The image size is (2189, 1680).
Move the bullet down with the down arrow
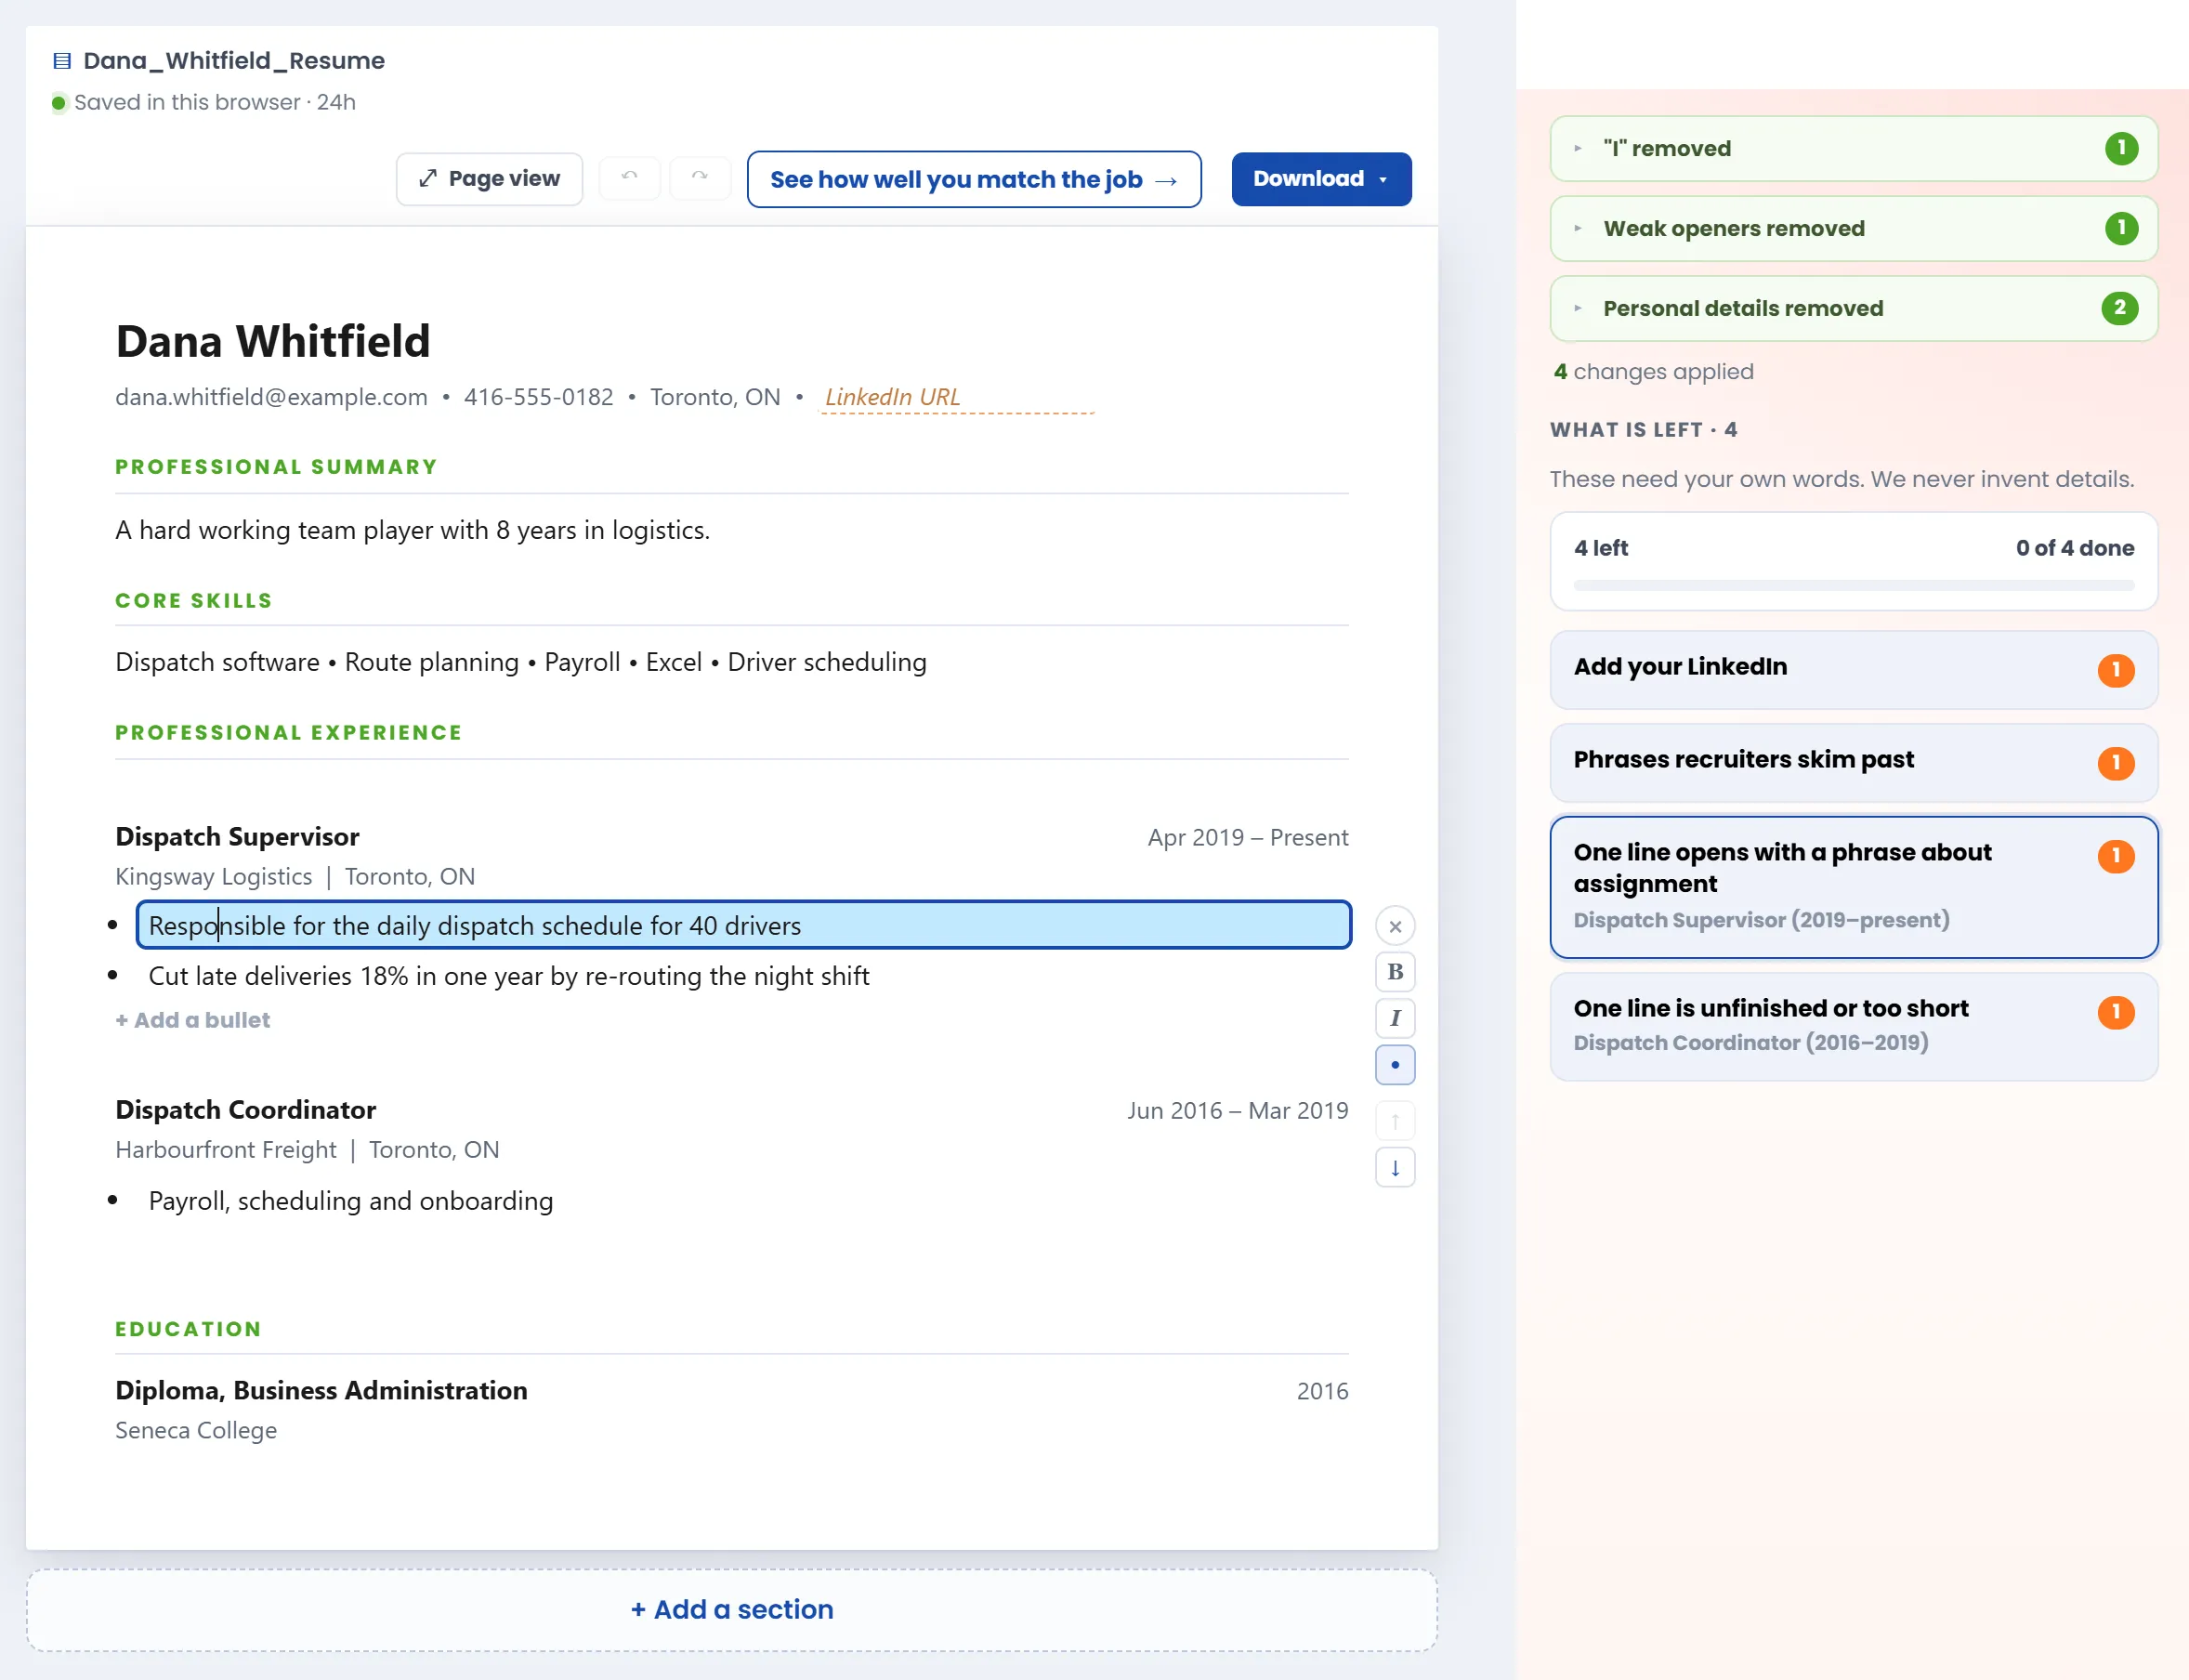1395,1167
